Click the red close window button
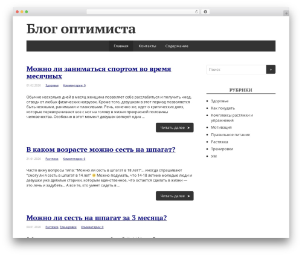Image resolution: width=302 pixels, height=256 pixels. 18,11
